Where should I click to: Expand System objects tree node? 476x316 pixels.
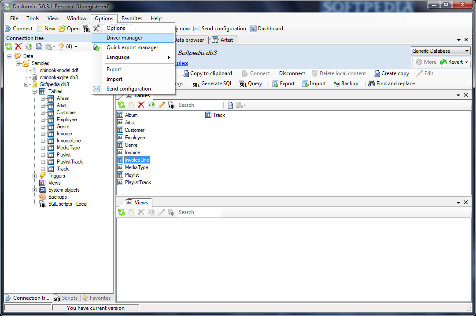(x=35, y=190)
